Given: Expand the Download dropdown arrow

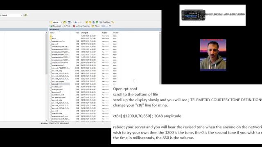Looking at the screenshot, I should (62, 26).
